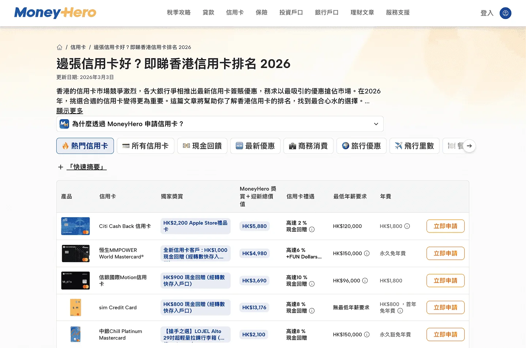Go to home via breadcrumb house icon
Screen dimensions: 526x348
pos(60,47)
